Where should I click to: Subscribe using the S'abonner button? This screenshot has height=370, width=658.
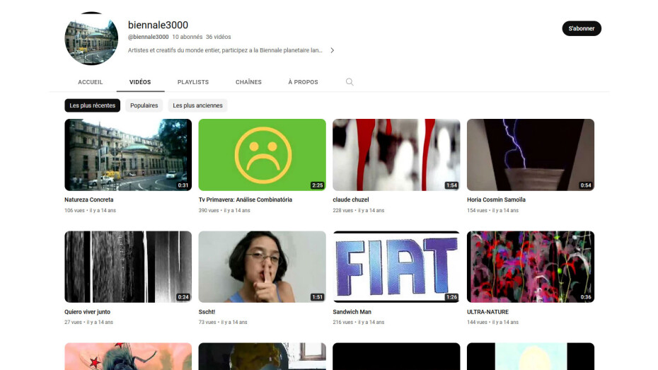tap(581, 28)
